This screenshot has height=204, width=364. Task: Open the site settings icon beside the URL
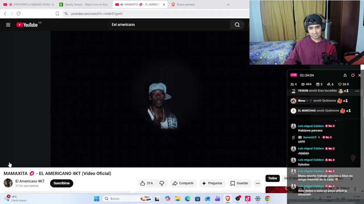66,14
